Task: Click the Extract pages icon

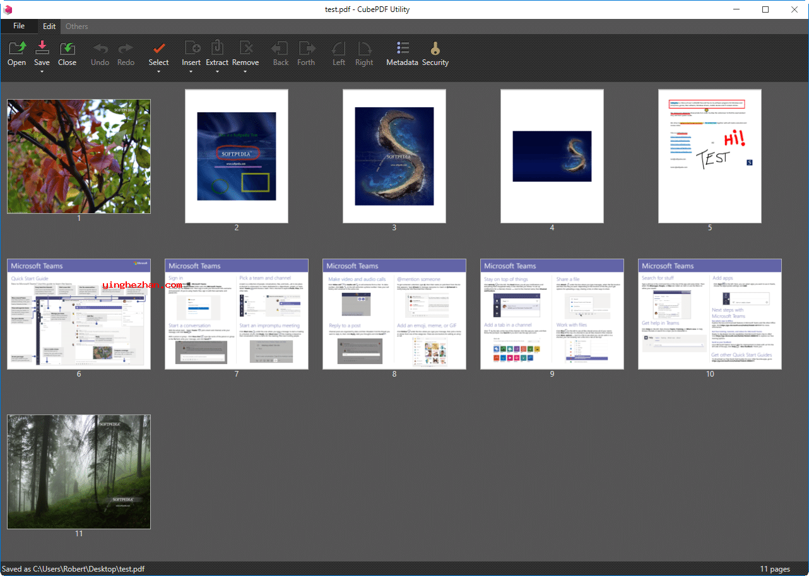Action: pos(217,48)
